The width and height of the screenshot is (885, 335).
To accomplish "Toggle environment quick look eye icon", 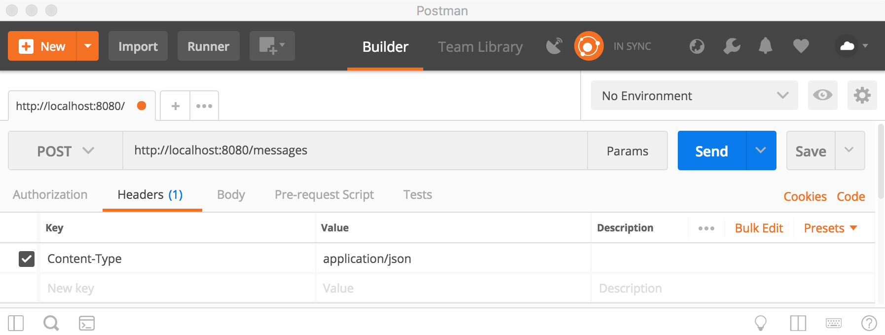I will (x=822, y=95).
